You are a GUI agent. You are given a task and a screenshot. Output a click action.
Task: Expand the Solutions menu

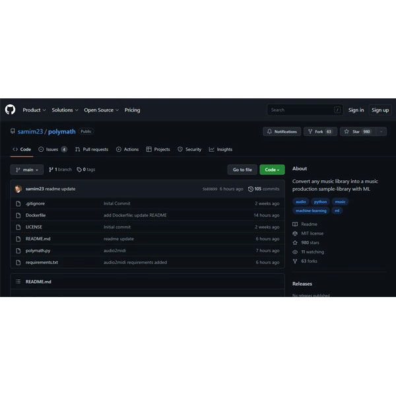(65, 110)
